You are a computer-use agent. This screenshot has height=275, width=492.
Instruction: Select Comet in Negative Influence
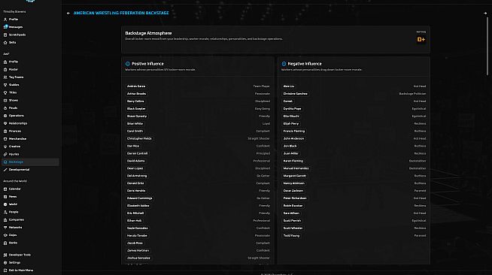point(287,101)
